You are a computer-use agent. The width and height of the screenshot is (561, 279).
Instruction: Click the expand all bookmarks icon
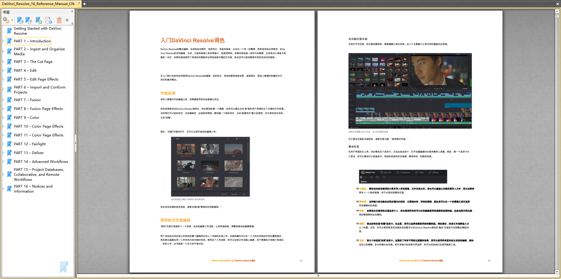coord(20,20)
